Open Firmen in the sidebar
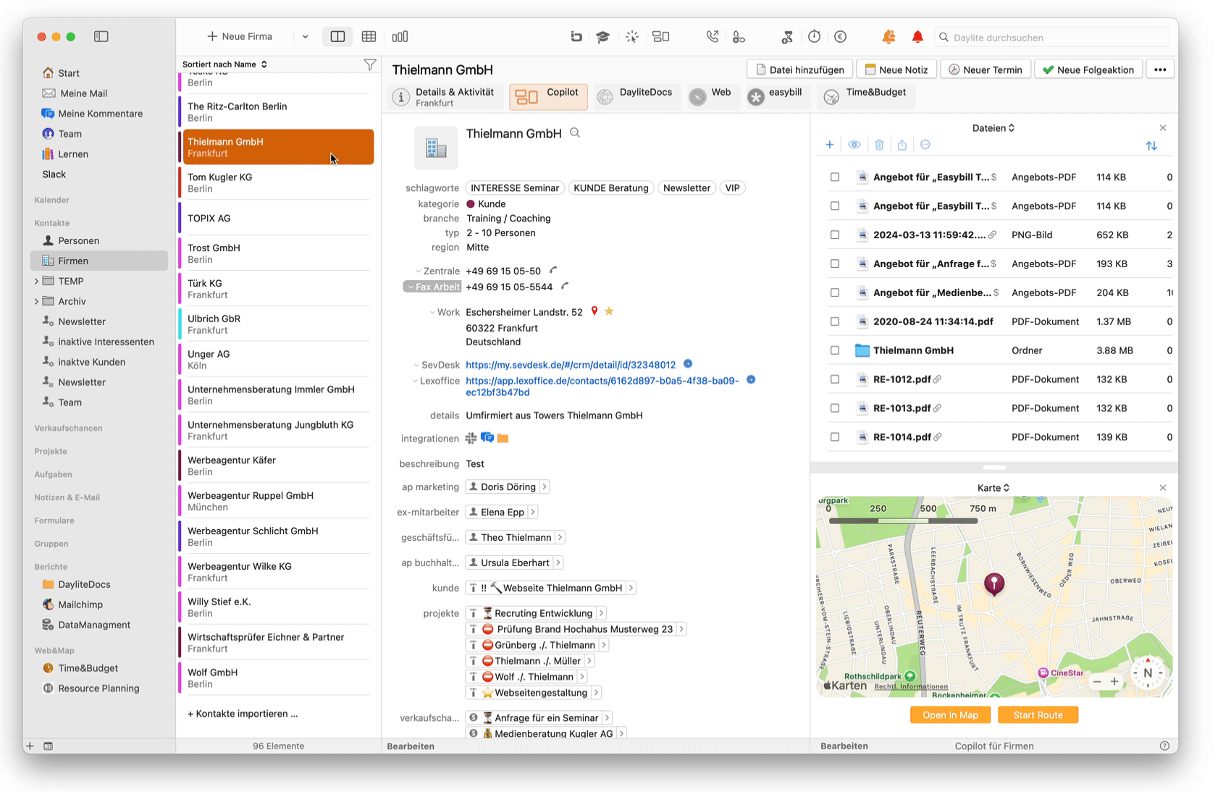 coord(99,261)
